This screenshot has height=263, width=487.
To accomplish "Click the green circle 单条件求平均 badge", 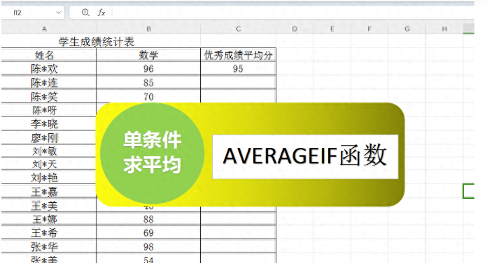I will (153, 153).
